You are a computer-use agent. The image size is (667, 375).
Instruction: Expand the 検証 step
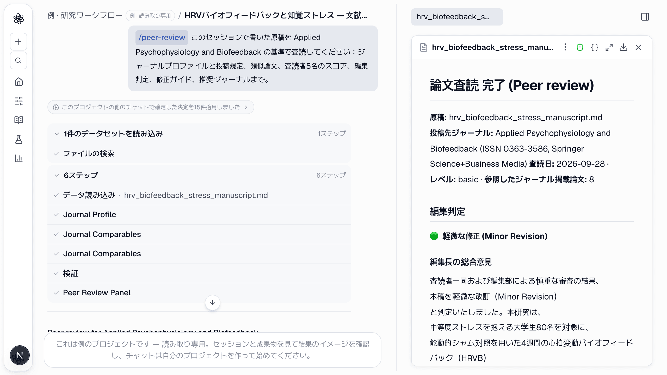pyautogui.click(x=199, y=273)
